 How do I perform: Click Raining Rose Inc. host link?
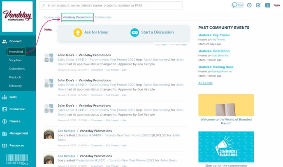click(222, 72)
